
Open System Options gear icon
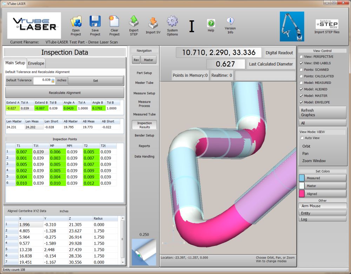(x=172, y=22)
